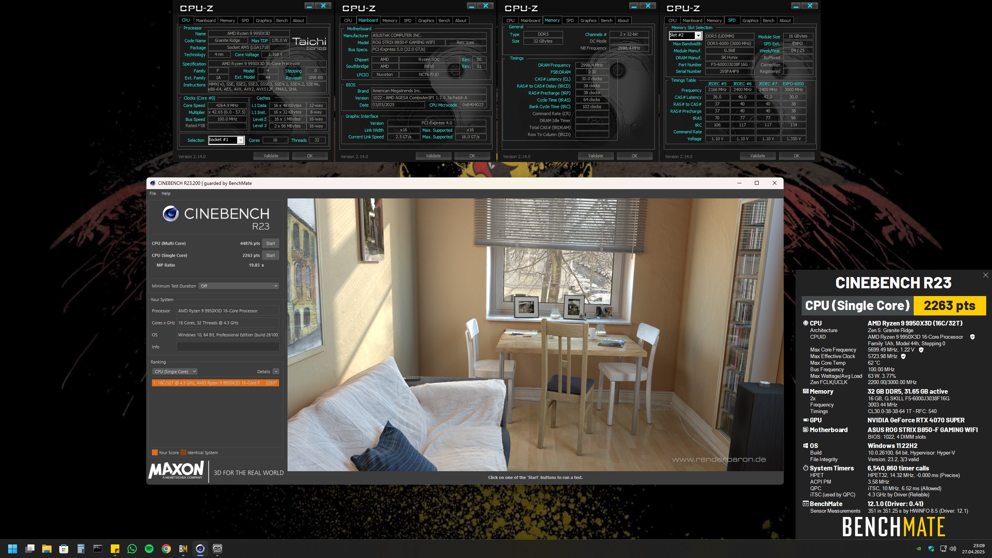Open the Calculator taskbar icon
The image size is (992, 558).
tap(81, 549)
